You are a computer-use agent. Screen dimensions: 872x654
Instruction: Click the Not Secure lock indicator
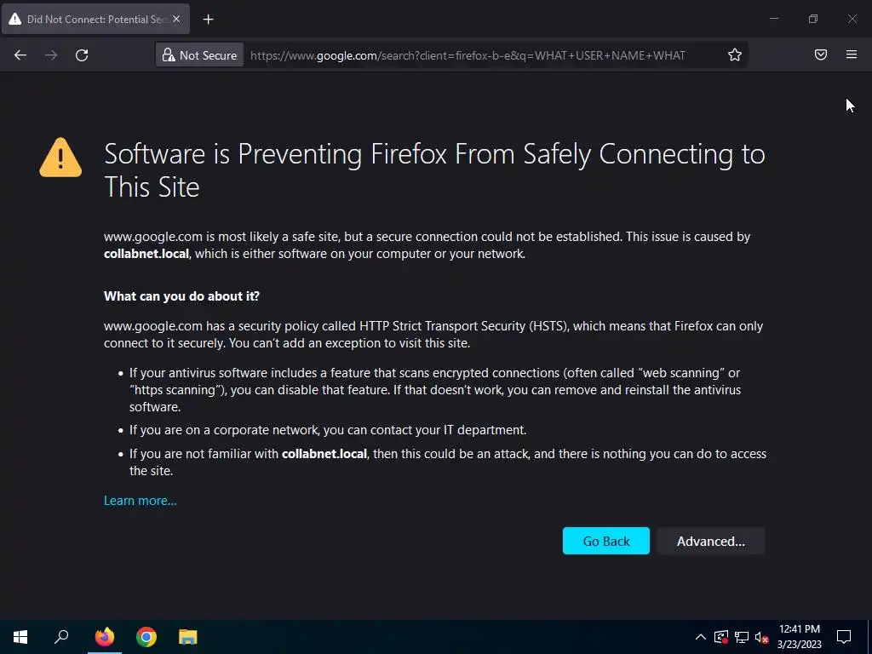199,55
